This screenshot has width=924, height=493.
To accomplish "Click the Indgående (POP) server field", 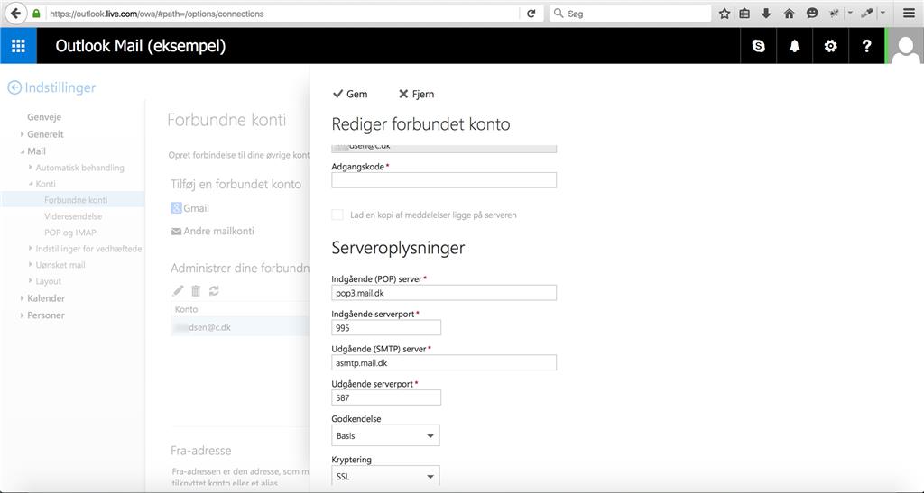I will (444, 292).
